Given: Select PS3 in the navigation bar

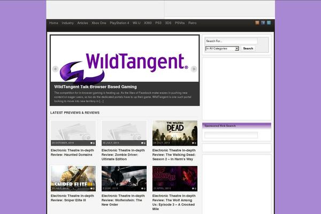Looking at the screenshot, I should (158, 23).
